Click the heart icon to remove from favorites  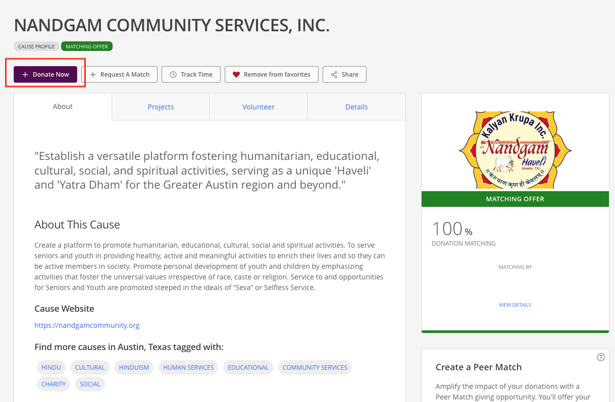tap(236, 75)
